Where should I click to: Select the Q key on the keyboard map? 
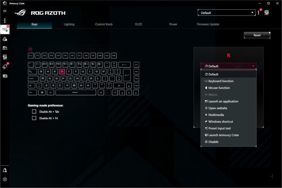[41, 72]
